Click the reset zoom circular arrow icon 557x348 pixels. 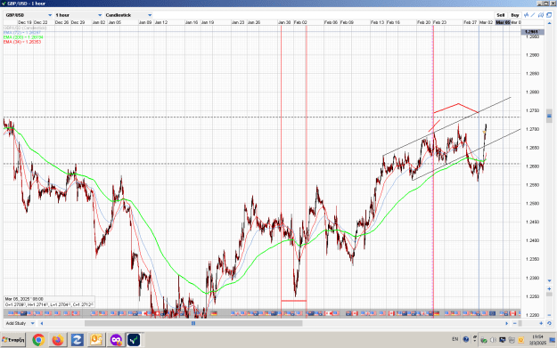(x=549, y=323)
